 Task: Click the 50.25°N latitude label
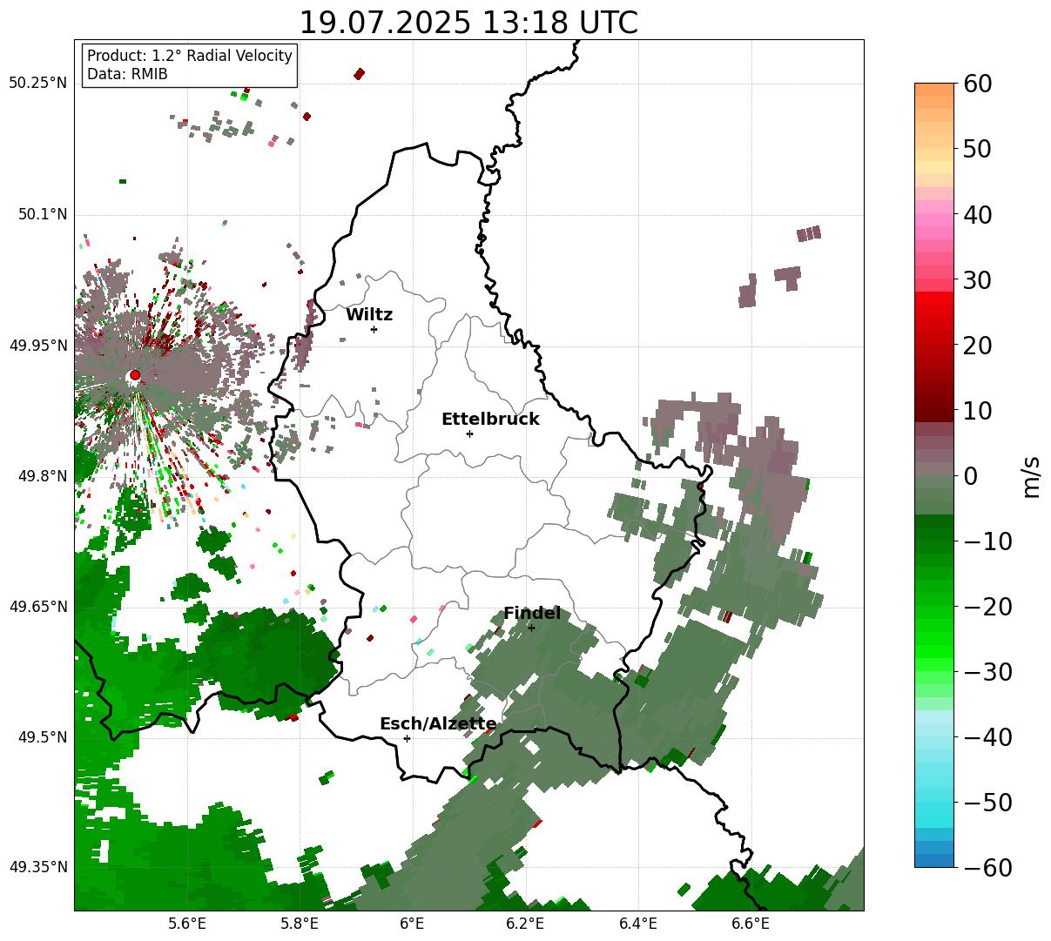38,84
